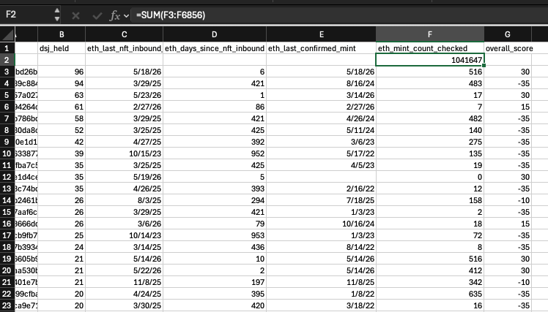The height and width of the screenshot is (312, 548).
Task: Expand the function dropdown chevron beside fx
Action: point(127,15)
